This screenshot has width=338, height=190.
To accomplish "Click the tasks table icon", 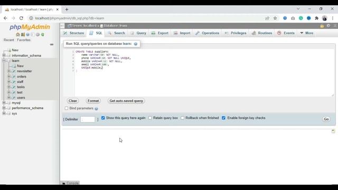I will [x=14, y=87].
